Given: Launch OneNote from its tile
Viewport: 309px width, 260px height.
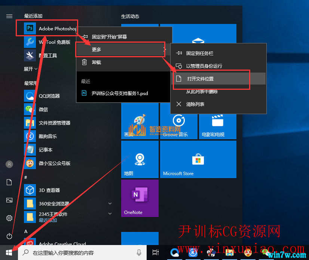Looking at the screenshot, I should point(140,198).
